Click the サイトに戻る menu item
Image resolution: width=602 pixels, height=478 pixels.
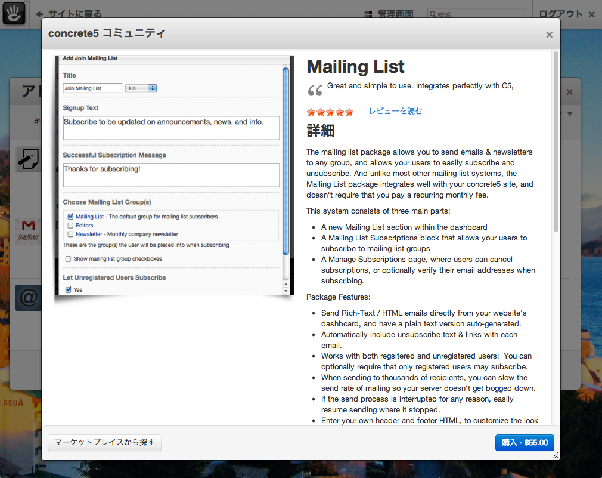75,14
